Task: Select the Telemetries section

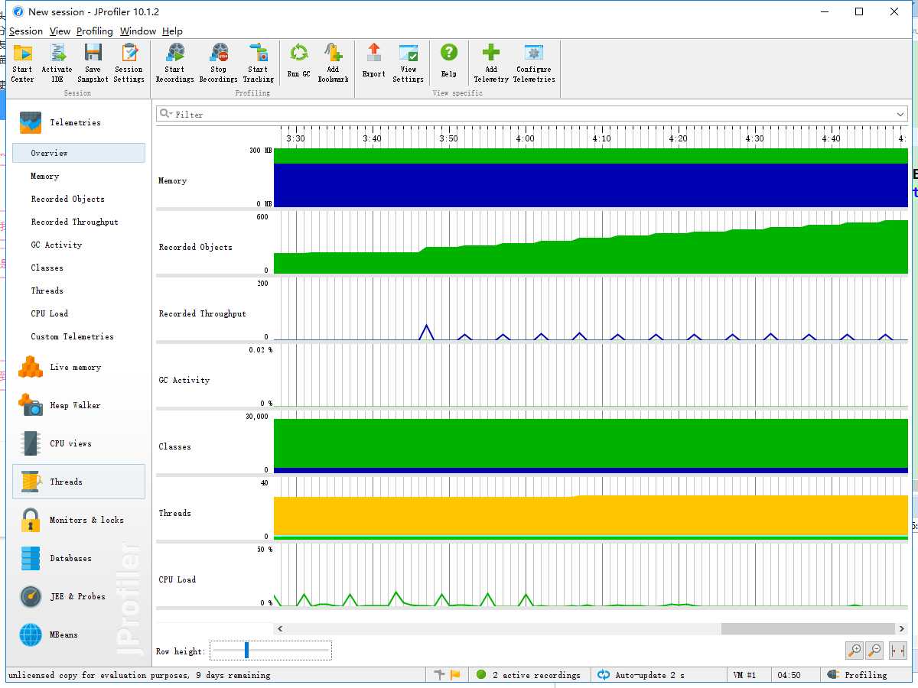Action: click(79, 122)
